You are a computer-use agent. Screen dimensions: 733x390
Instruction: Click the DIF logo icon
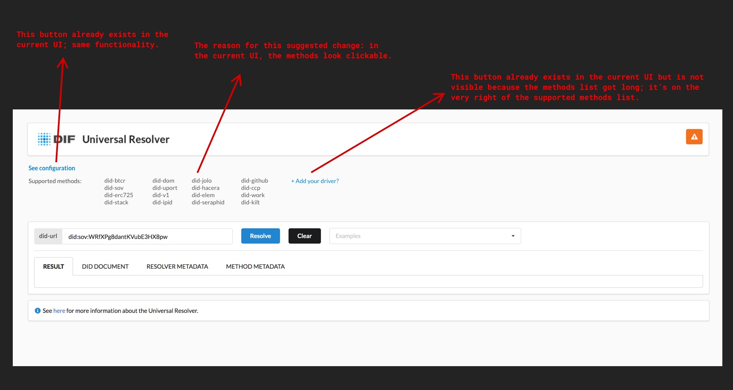[45, 139]
